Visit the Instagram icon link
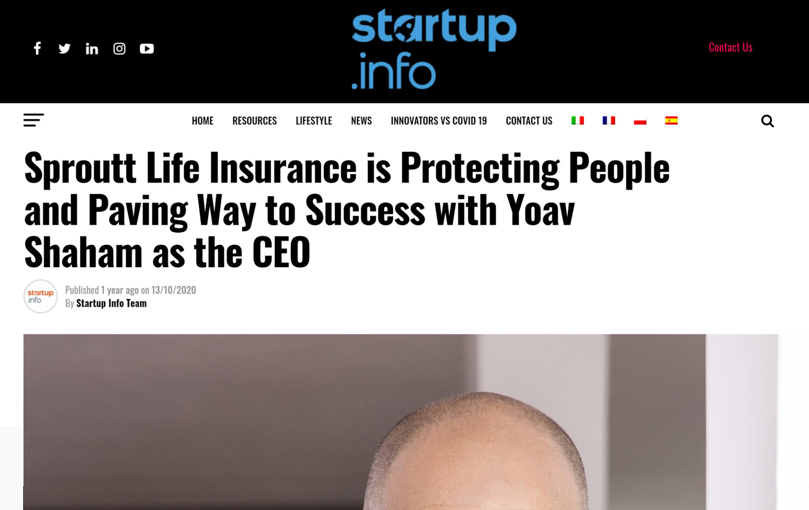Screen dimensions: 809x510 click(x=119, y=48)
